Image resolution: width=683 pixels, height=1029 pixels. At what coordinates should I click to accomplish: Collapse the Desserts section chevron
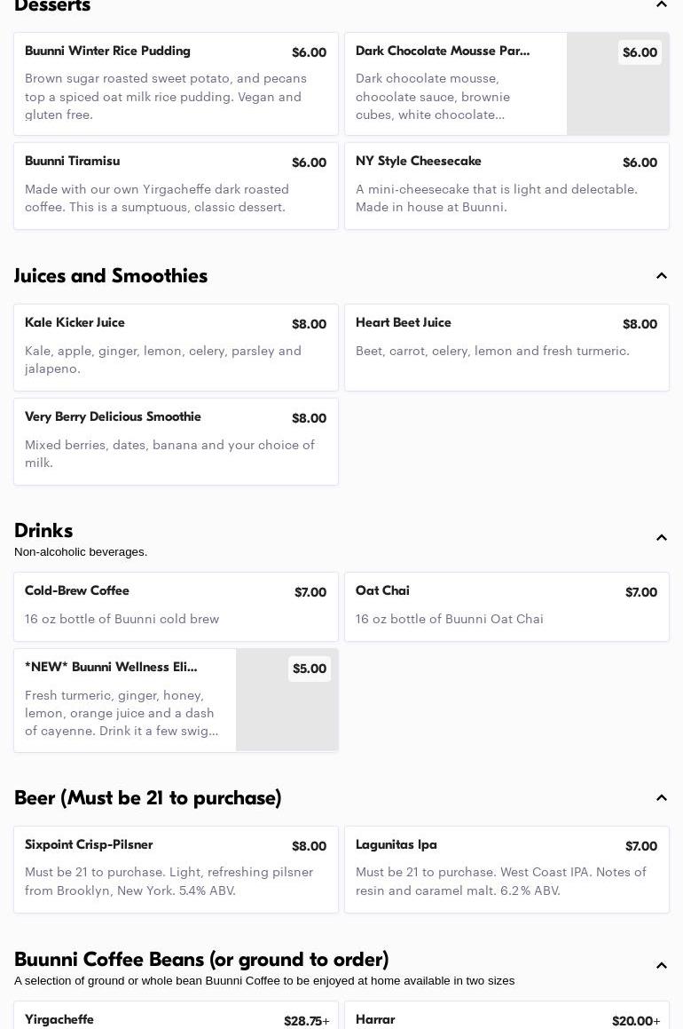(x=662, y=4)
